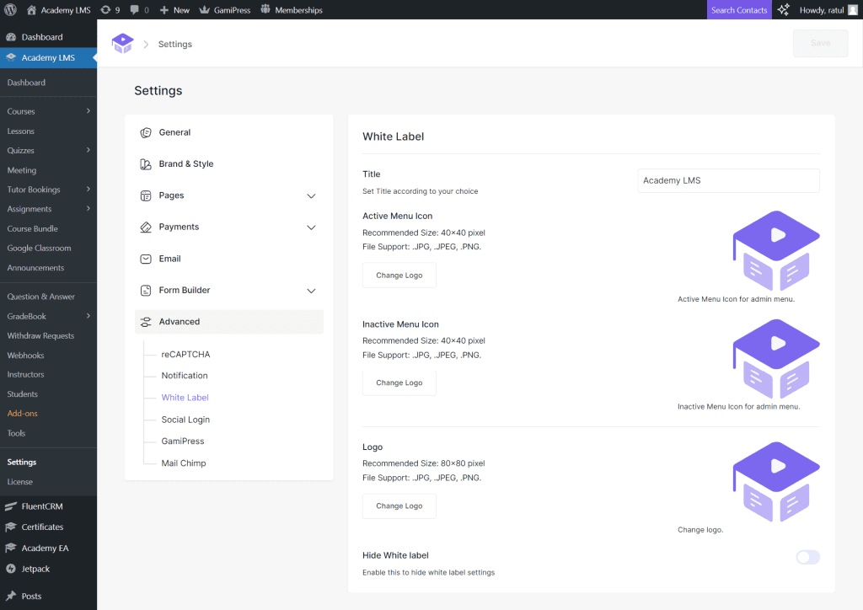Select the Social Login settings tab
The width and height of the screenshot is (863, 610).
(185, 419)
